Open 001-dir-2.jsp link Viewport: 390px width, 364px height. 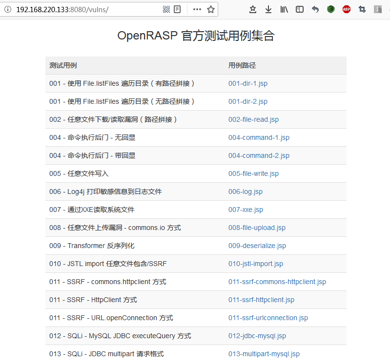click(x=248, y=101)
